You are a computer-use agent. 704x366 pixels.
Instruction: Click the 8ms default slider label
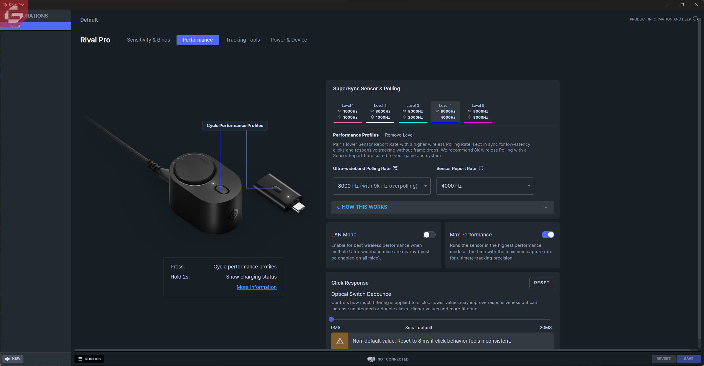pyautogui.click(x=419, y=328)
